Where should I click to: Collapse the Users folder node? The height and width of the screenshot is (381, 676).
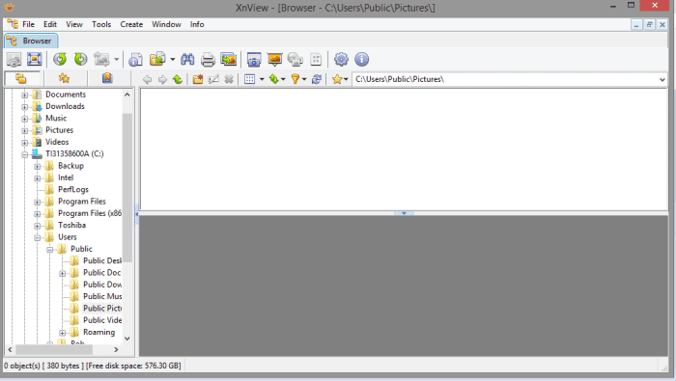(38, 237)
